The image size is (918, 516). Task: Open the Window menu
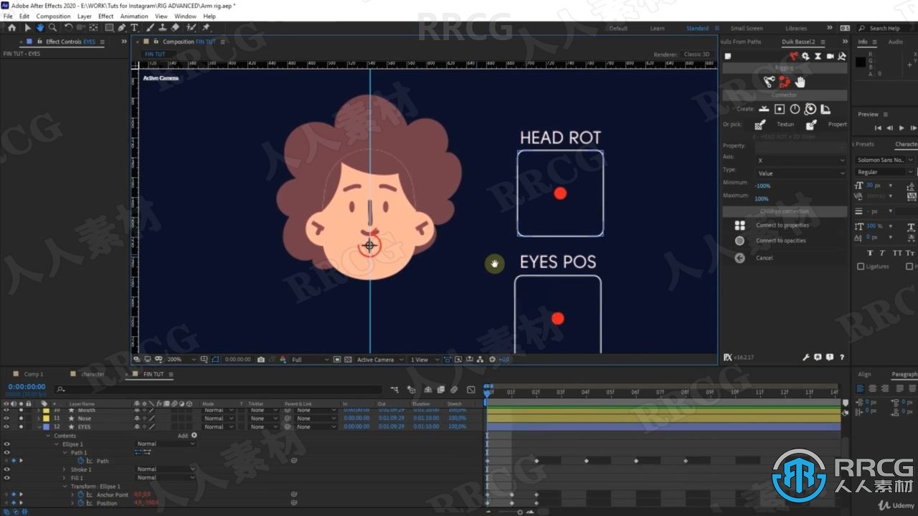point(185,16)
